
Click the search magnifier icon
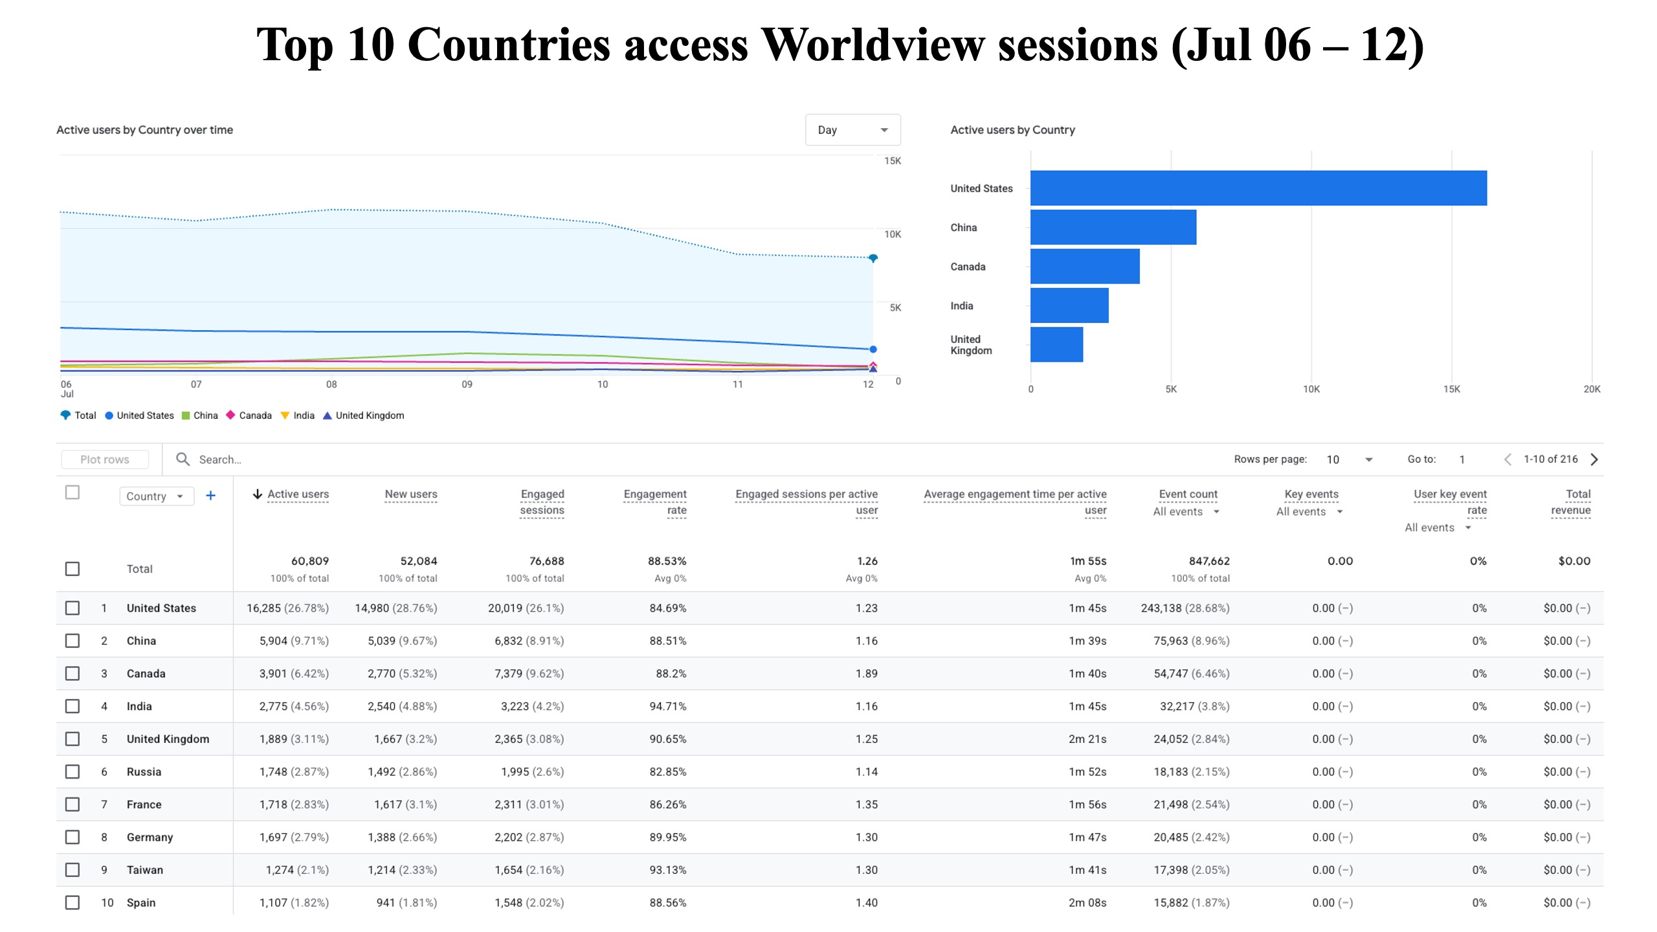pos(183,460)
